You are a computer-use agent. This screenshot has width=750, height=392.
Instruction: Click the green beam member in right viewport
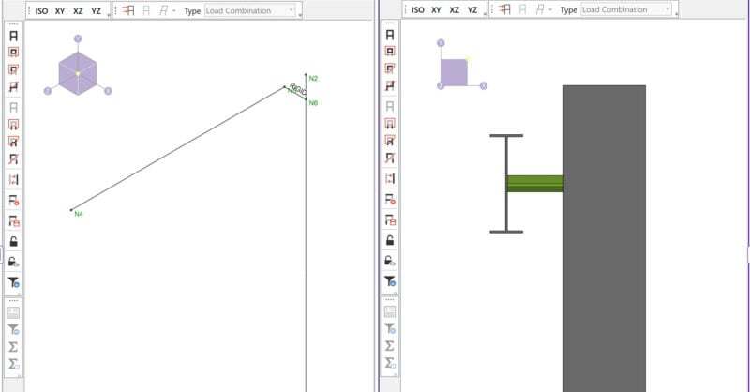534,183
